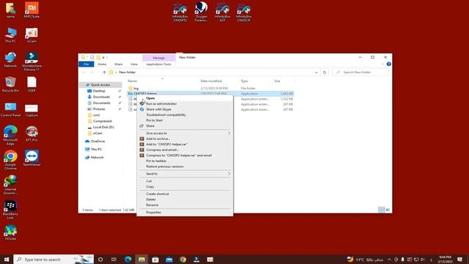This screenshot has width=469, height=264.
Task: Select the InfinityBox CM2MT2 desktop icon
Action: [x=180, y=12]
